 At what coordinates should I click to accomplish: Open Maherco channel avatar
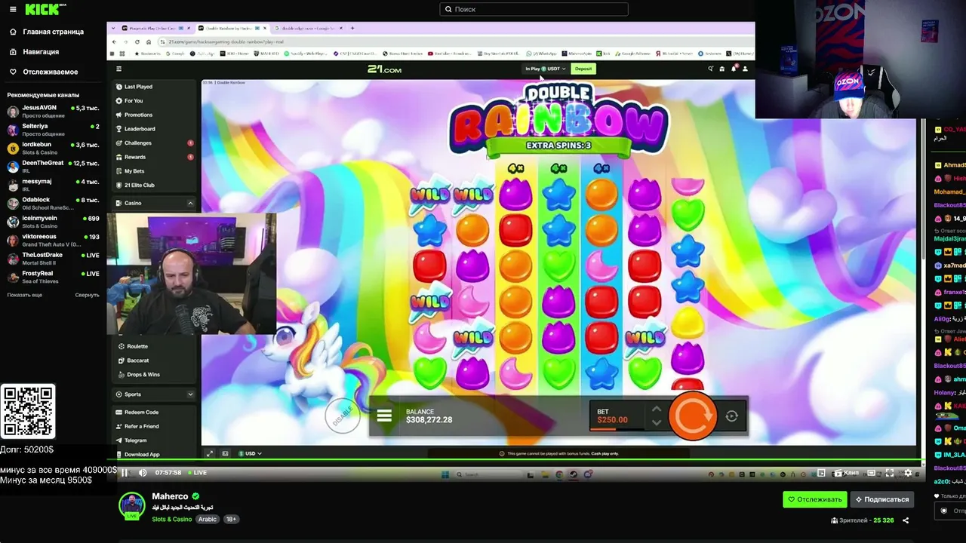132,506
